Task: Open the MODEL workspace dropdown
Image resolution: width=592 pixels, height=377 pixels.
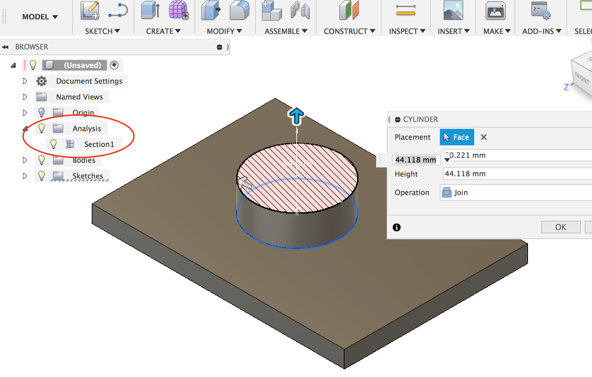Action: pyautogui.click(x=40, y=17)
